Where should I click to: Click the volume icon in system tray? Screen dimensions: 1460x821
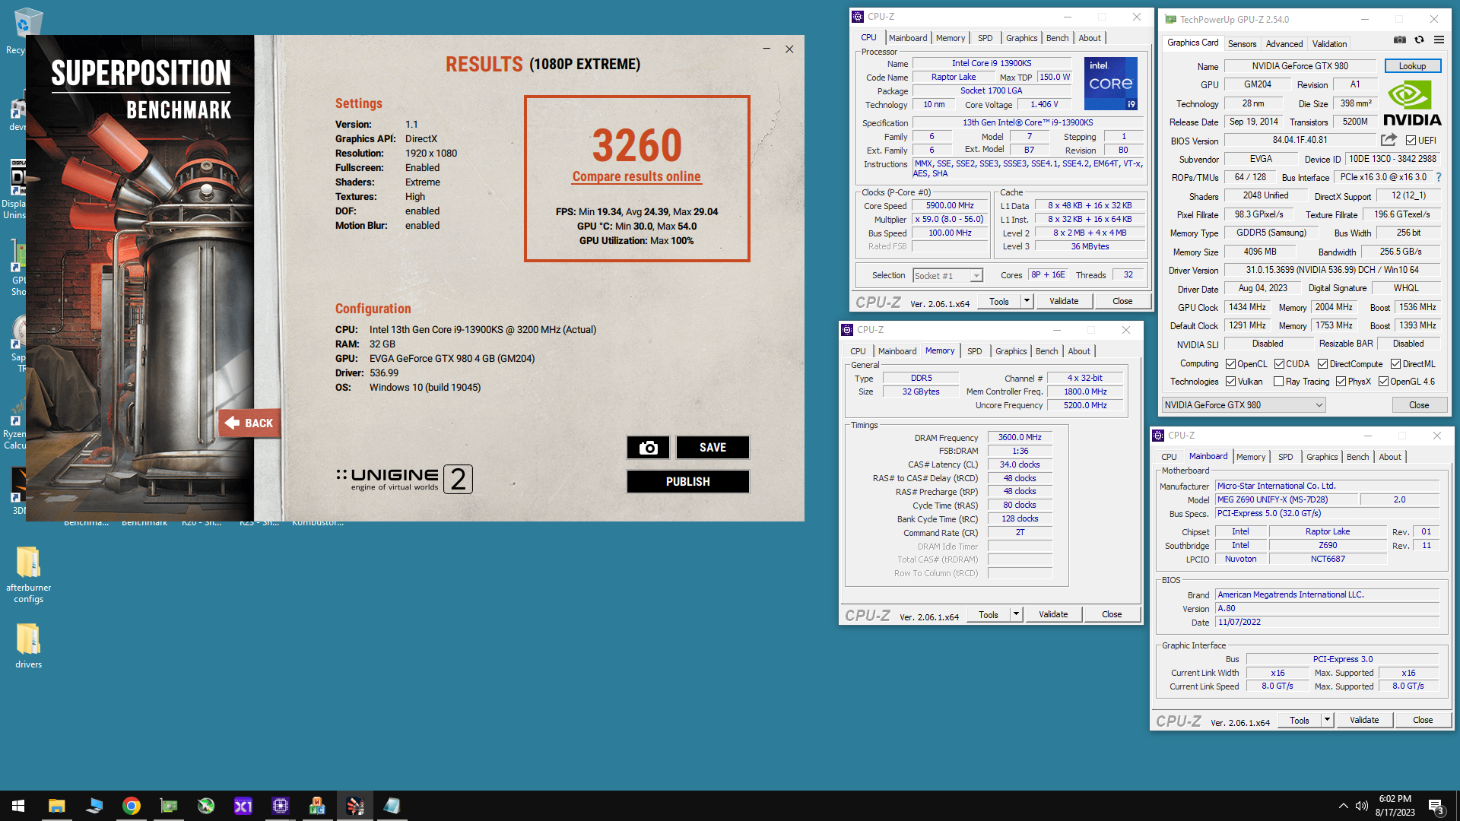point(1361,806)
